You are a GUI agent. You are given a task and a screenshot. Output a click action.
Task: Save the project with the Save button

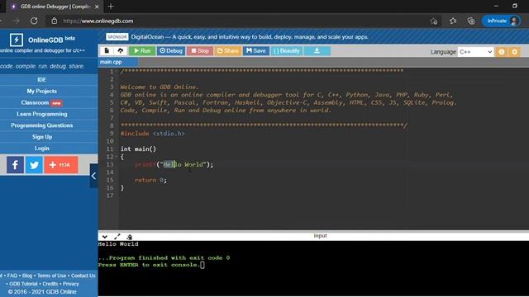256,51
